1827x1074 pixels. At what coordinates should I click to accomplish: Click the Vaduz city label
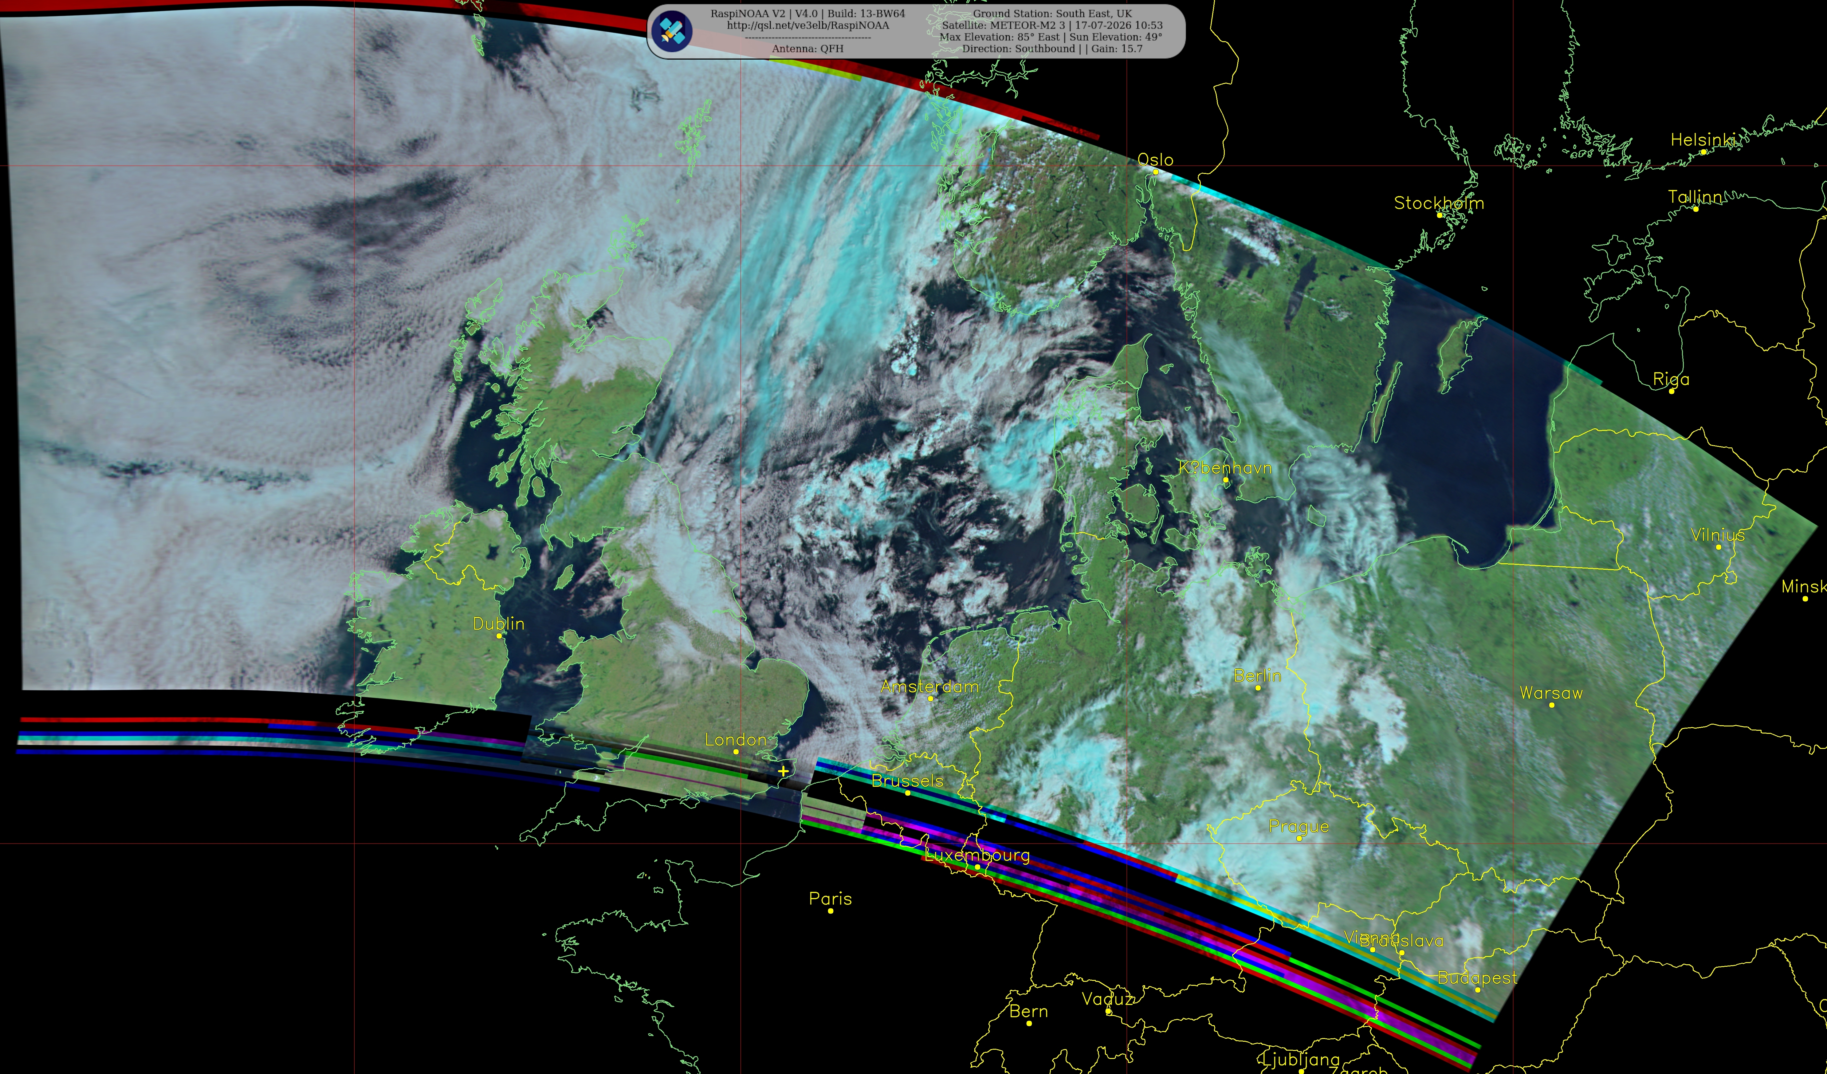(x=1107, y=999)
